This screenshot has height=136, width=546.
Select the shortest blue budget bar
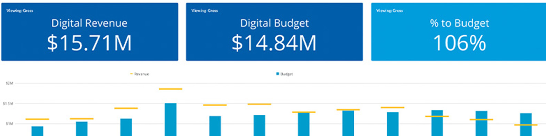click(x=37, y=131)
